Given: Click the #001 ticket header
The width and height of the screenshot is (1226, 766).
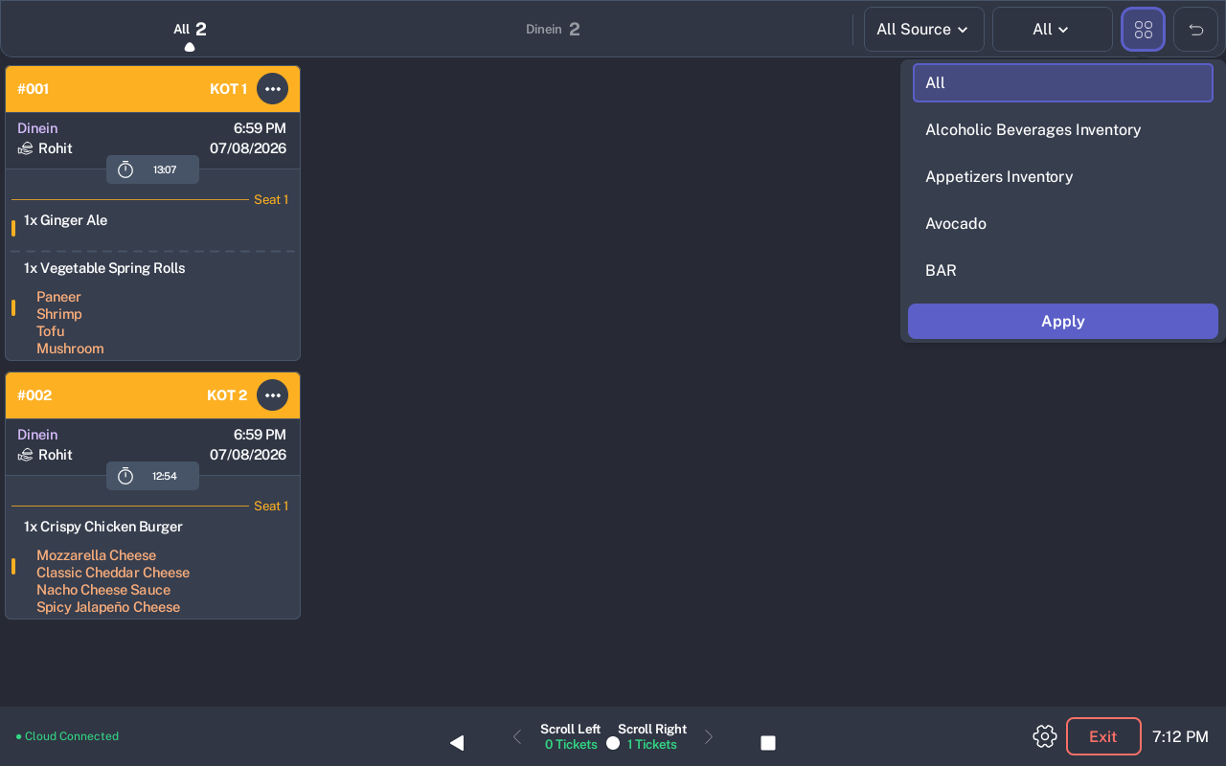Looking at the screenshot, I should click(x=153, y=89).
